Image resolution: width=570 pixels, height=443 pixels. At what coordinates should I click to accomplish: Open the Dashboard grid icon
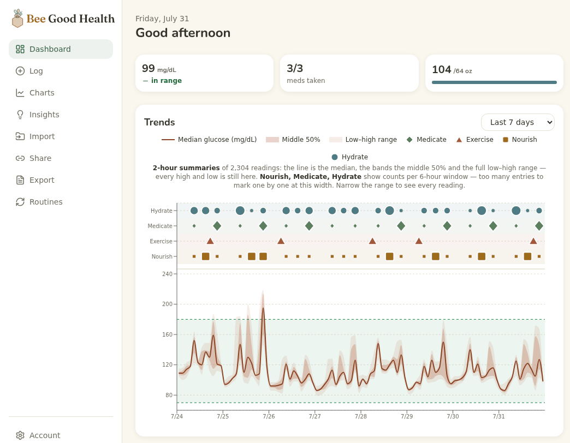20,49
